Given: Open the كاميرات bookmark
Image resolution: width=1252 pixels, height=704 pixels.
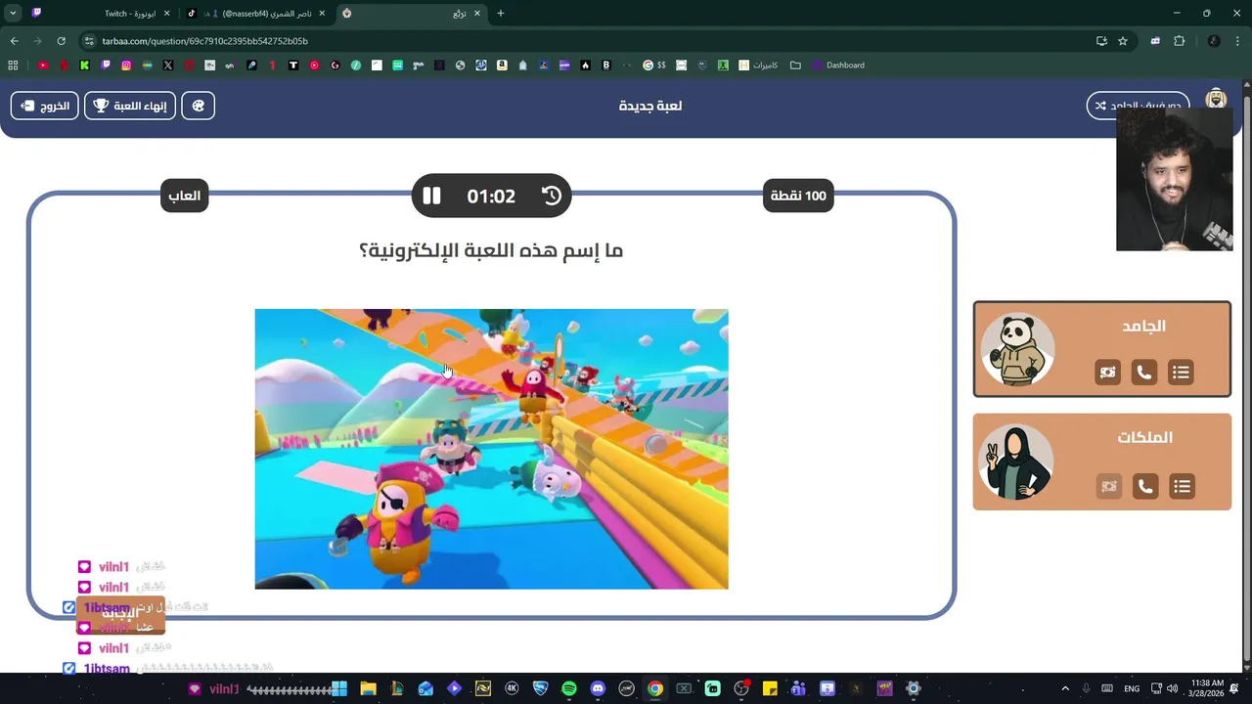Looking at the screenshot, I should pos(759,66).
